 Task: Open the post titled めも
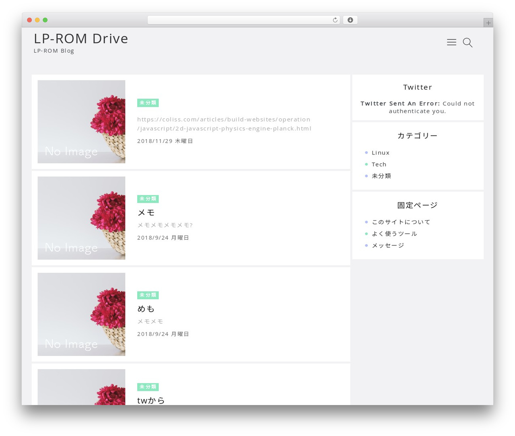tap(146, 308)
